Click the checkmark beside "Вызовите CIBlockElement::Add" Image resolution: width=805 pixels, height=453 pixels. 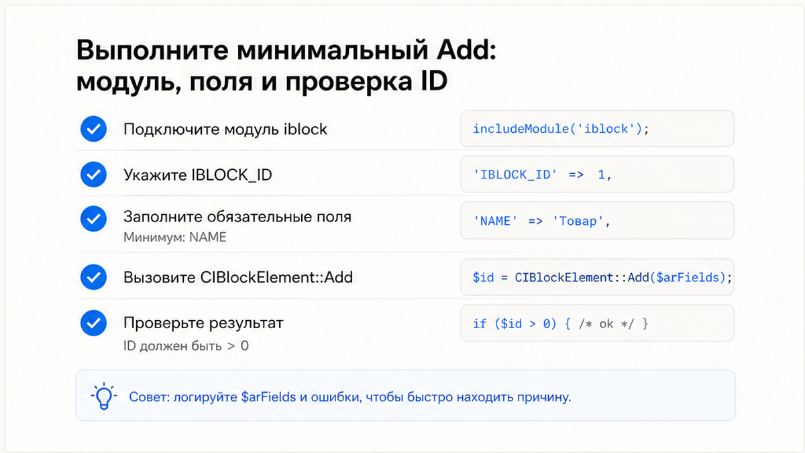[93, 276]
